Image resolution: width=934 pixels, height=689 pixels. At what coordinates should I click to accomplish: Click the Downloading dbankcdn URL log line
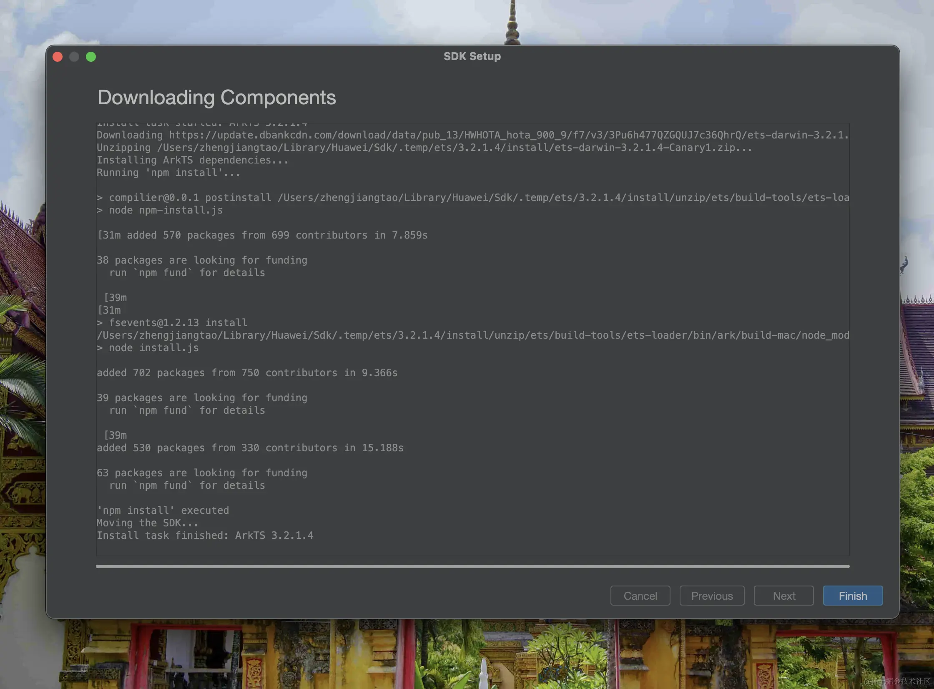[x=472, y=135]
